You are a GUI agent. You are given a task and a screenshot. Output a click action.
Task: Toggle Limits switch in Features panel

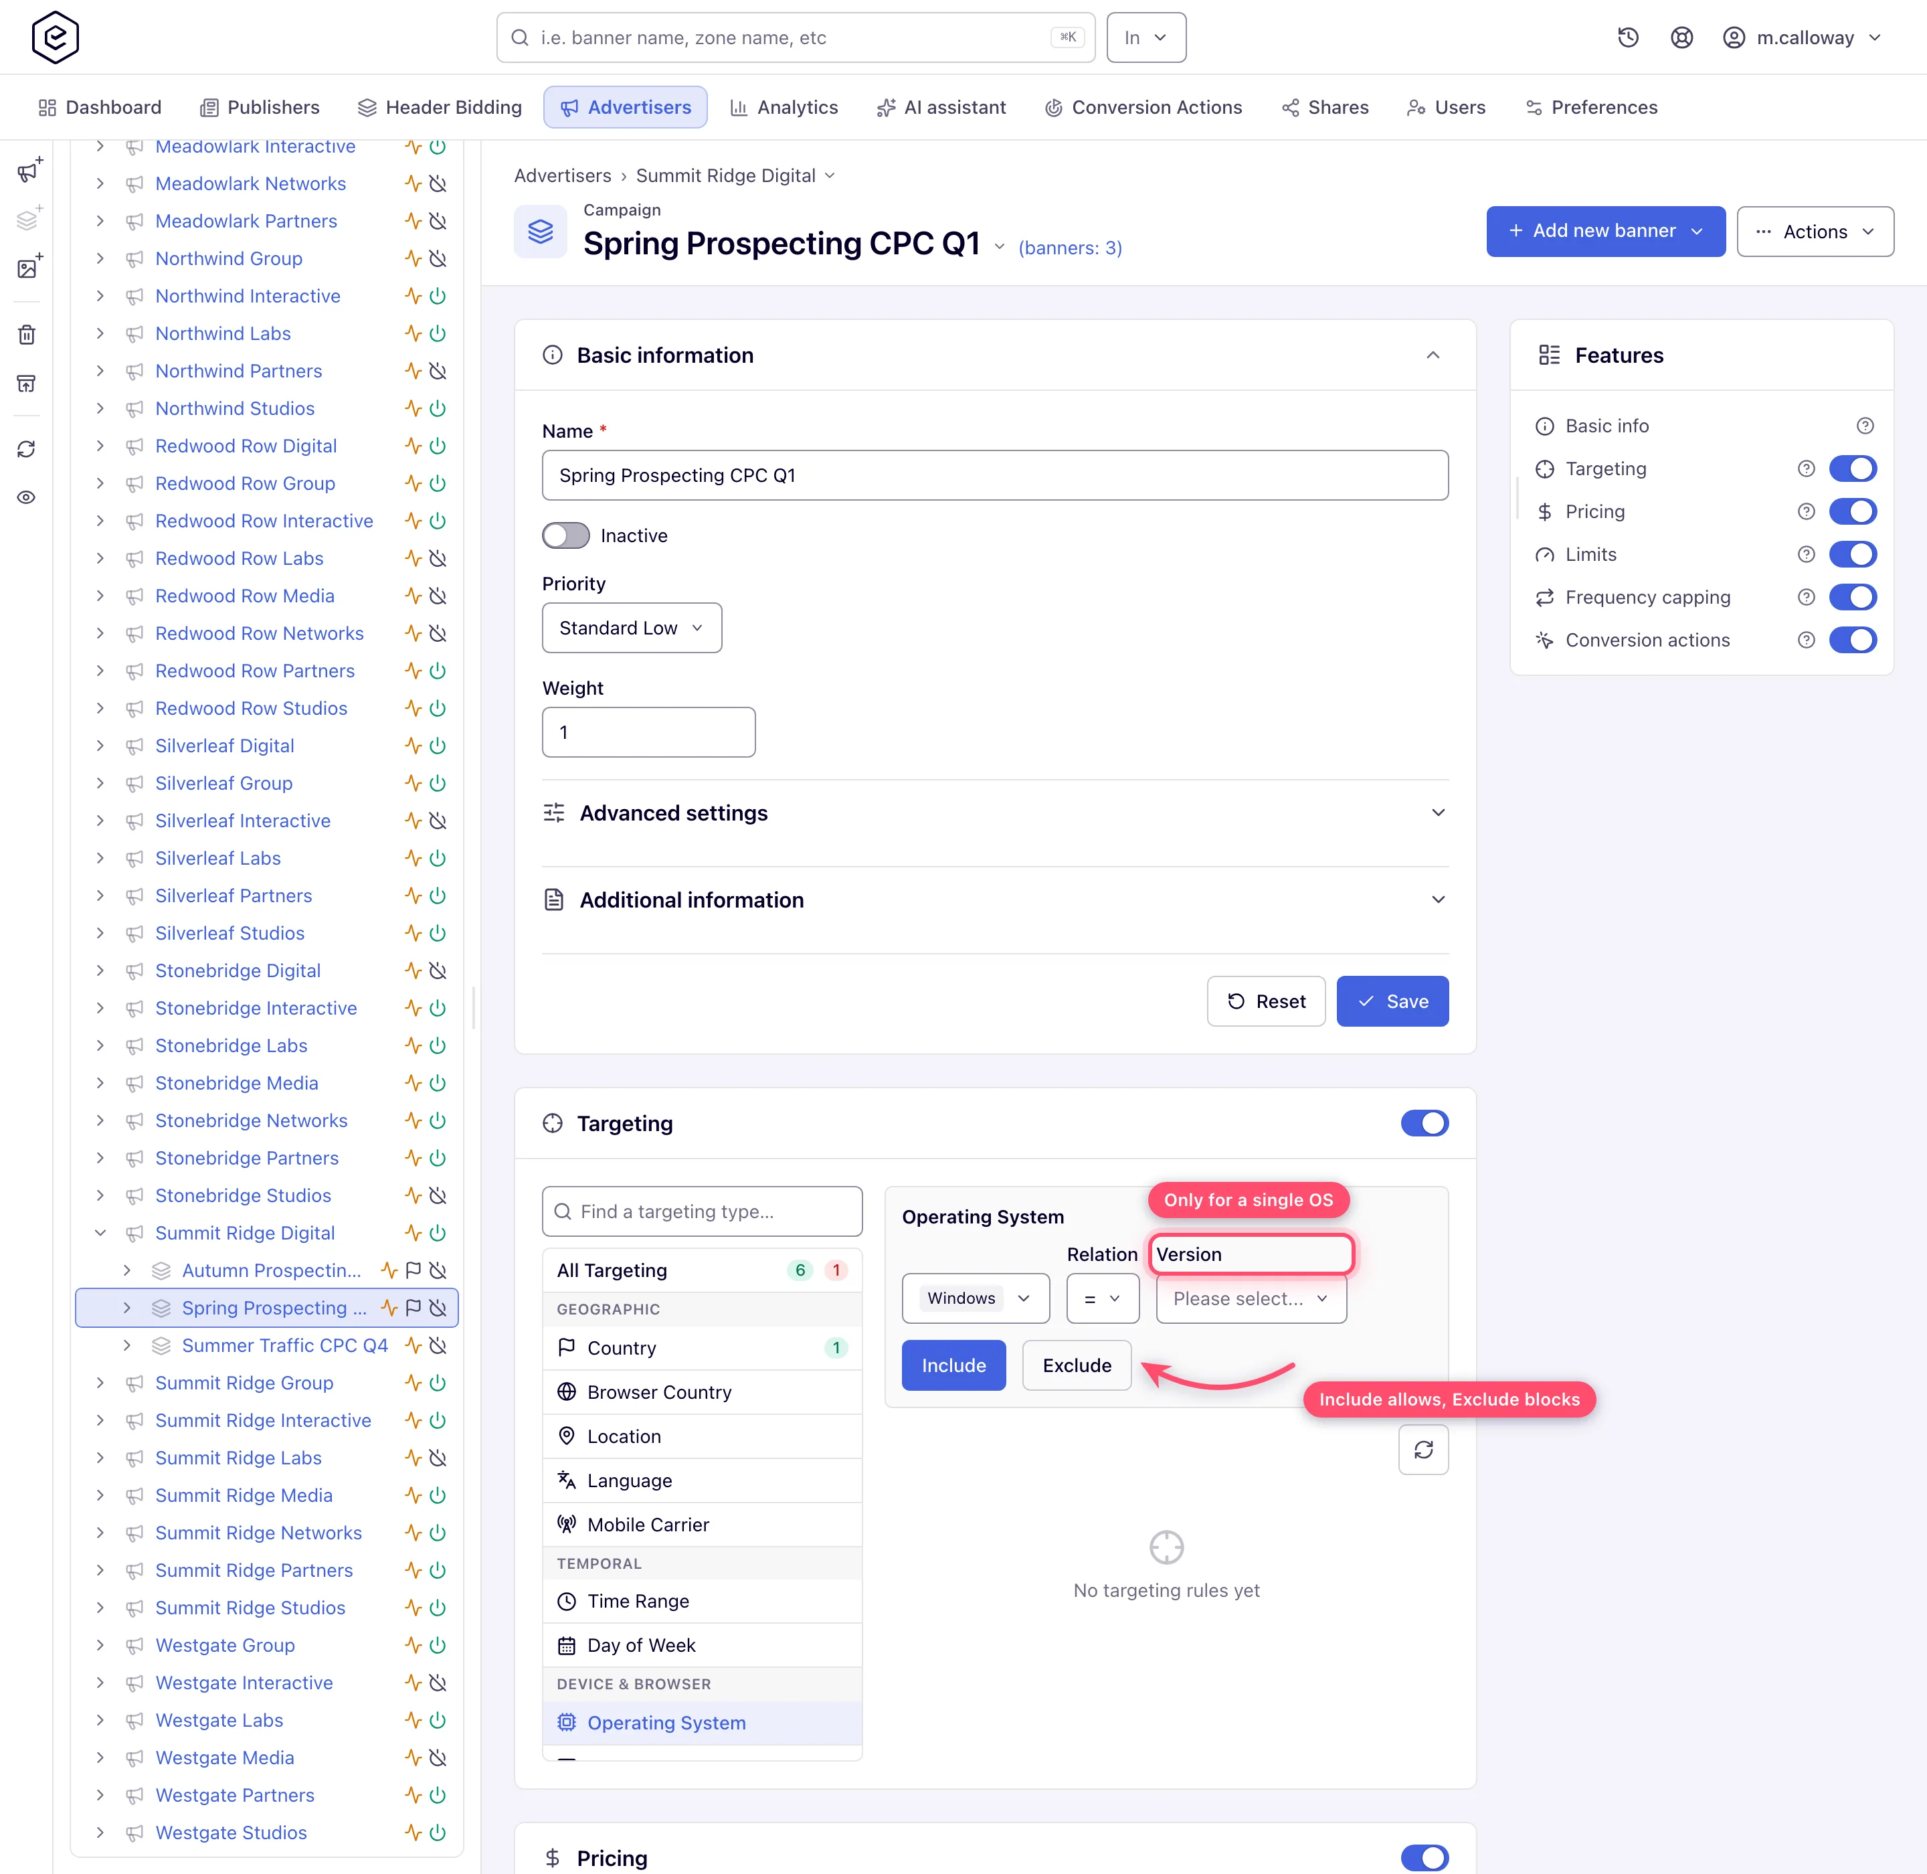(x=1852, y=554)
